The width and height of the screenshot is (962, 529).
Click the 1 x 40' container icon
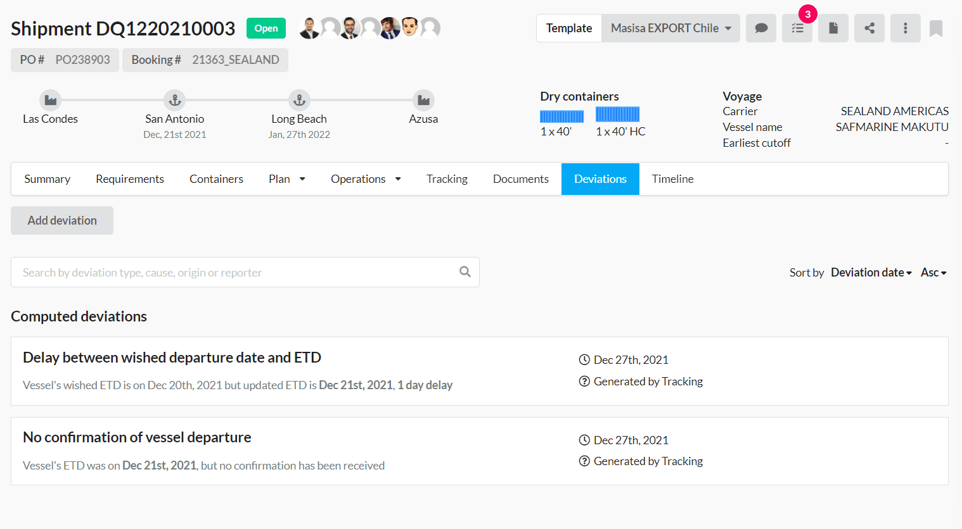(561, 116)
